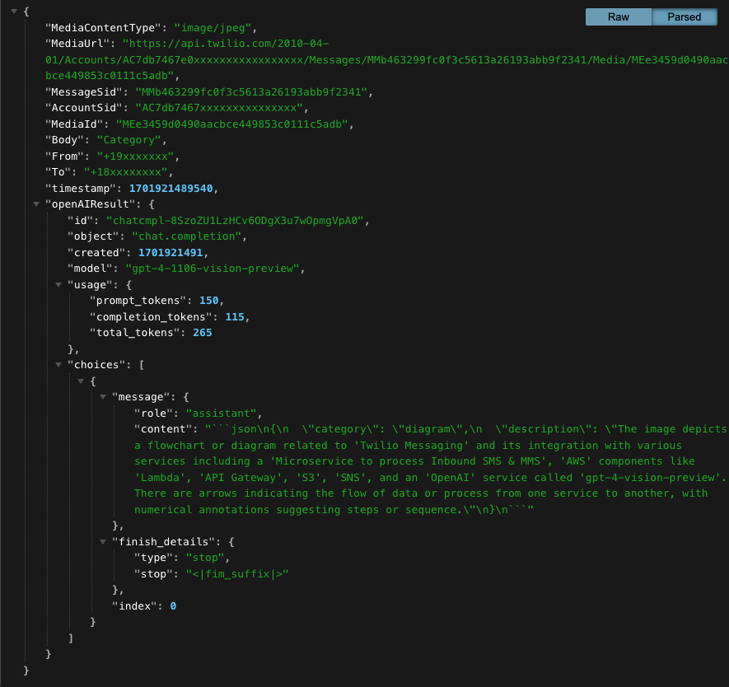Select the Body value Category
This screenshot has height=687, width=729.
click(129, 140)
